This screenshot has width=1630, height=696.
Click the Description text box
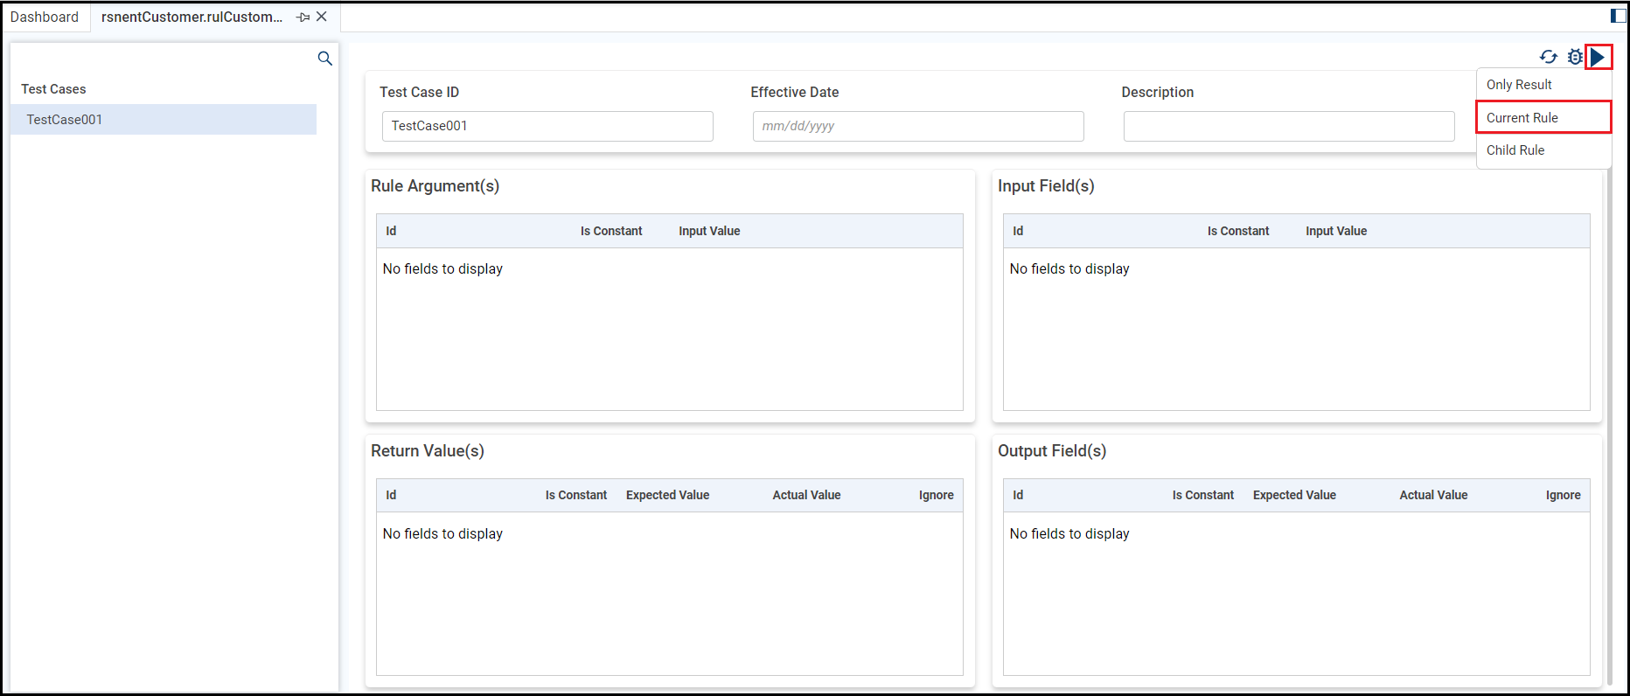(x=1289, y=126)
